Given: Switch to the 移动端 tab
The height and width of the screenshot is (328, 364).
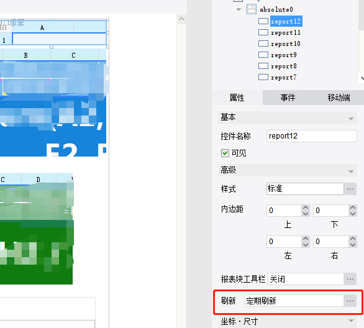Looking at the screenshot, I should pyautogui.click(x=339, y=98).
